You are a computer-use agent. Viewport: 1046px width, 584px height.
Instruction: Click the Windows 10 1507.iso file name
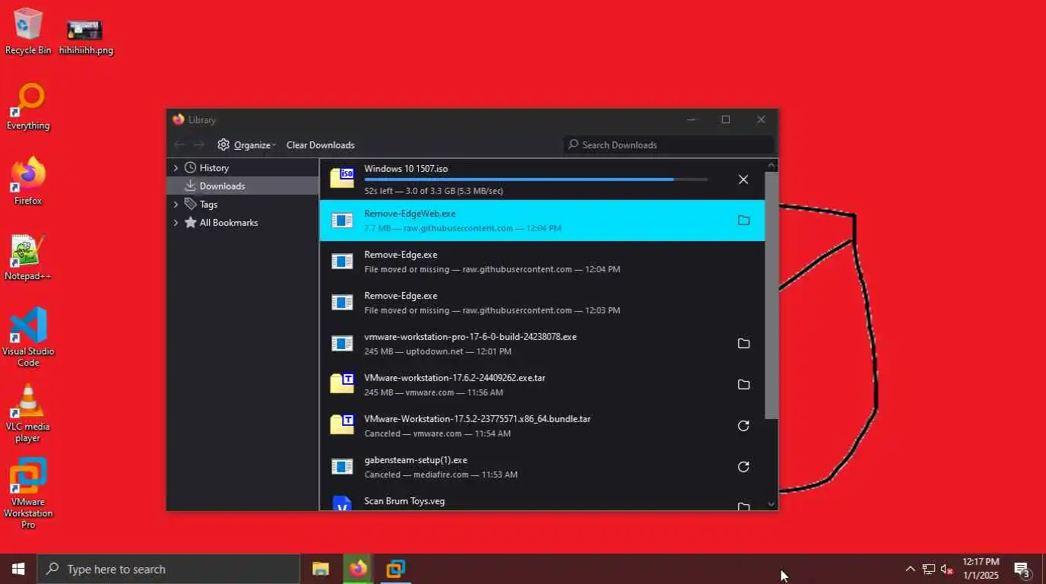point(406,169)
